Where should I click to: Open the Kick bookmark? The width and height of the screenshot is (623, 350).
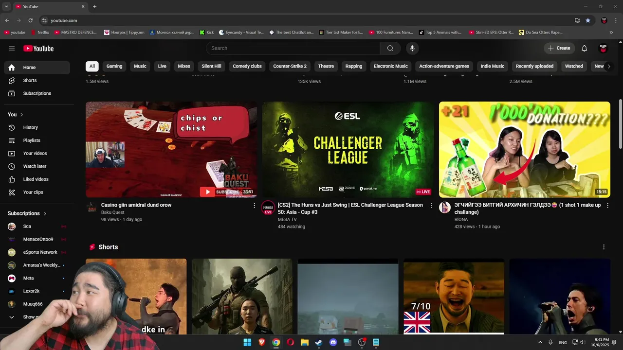tap(207, 33)
